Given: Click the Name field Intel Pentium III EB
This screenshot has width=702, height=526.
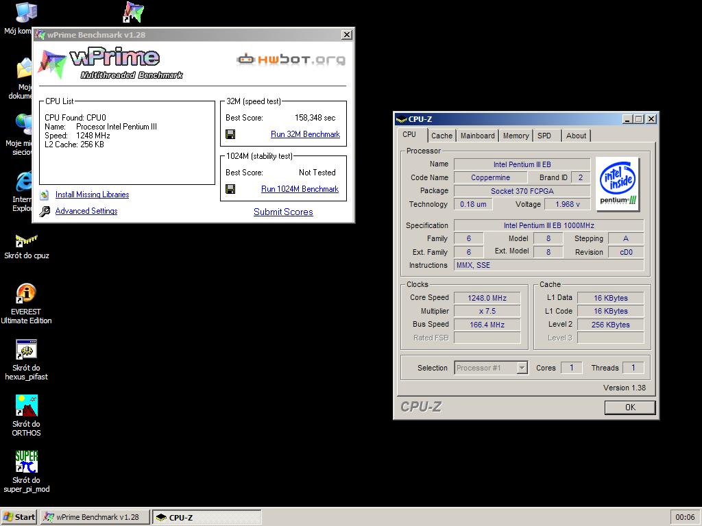Looking at the screenshot, I should [x=522, y=164].
